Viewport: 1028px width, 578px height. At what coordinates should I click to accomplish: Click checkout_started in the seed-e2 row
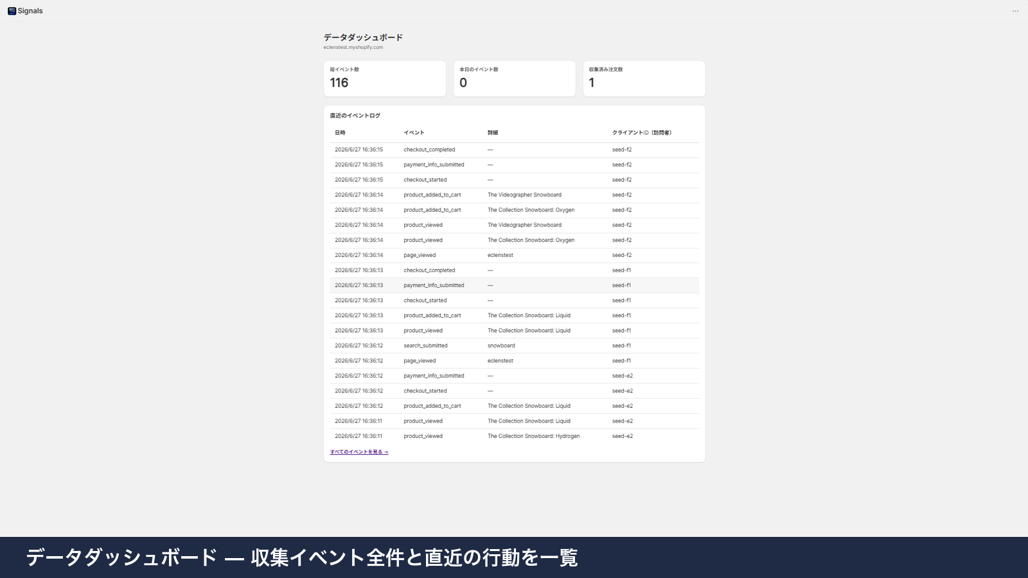coord(425,391)
